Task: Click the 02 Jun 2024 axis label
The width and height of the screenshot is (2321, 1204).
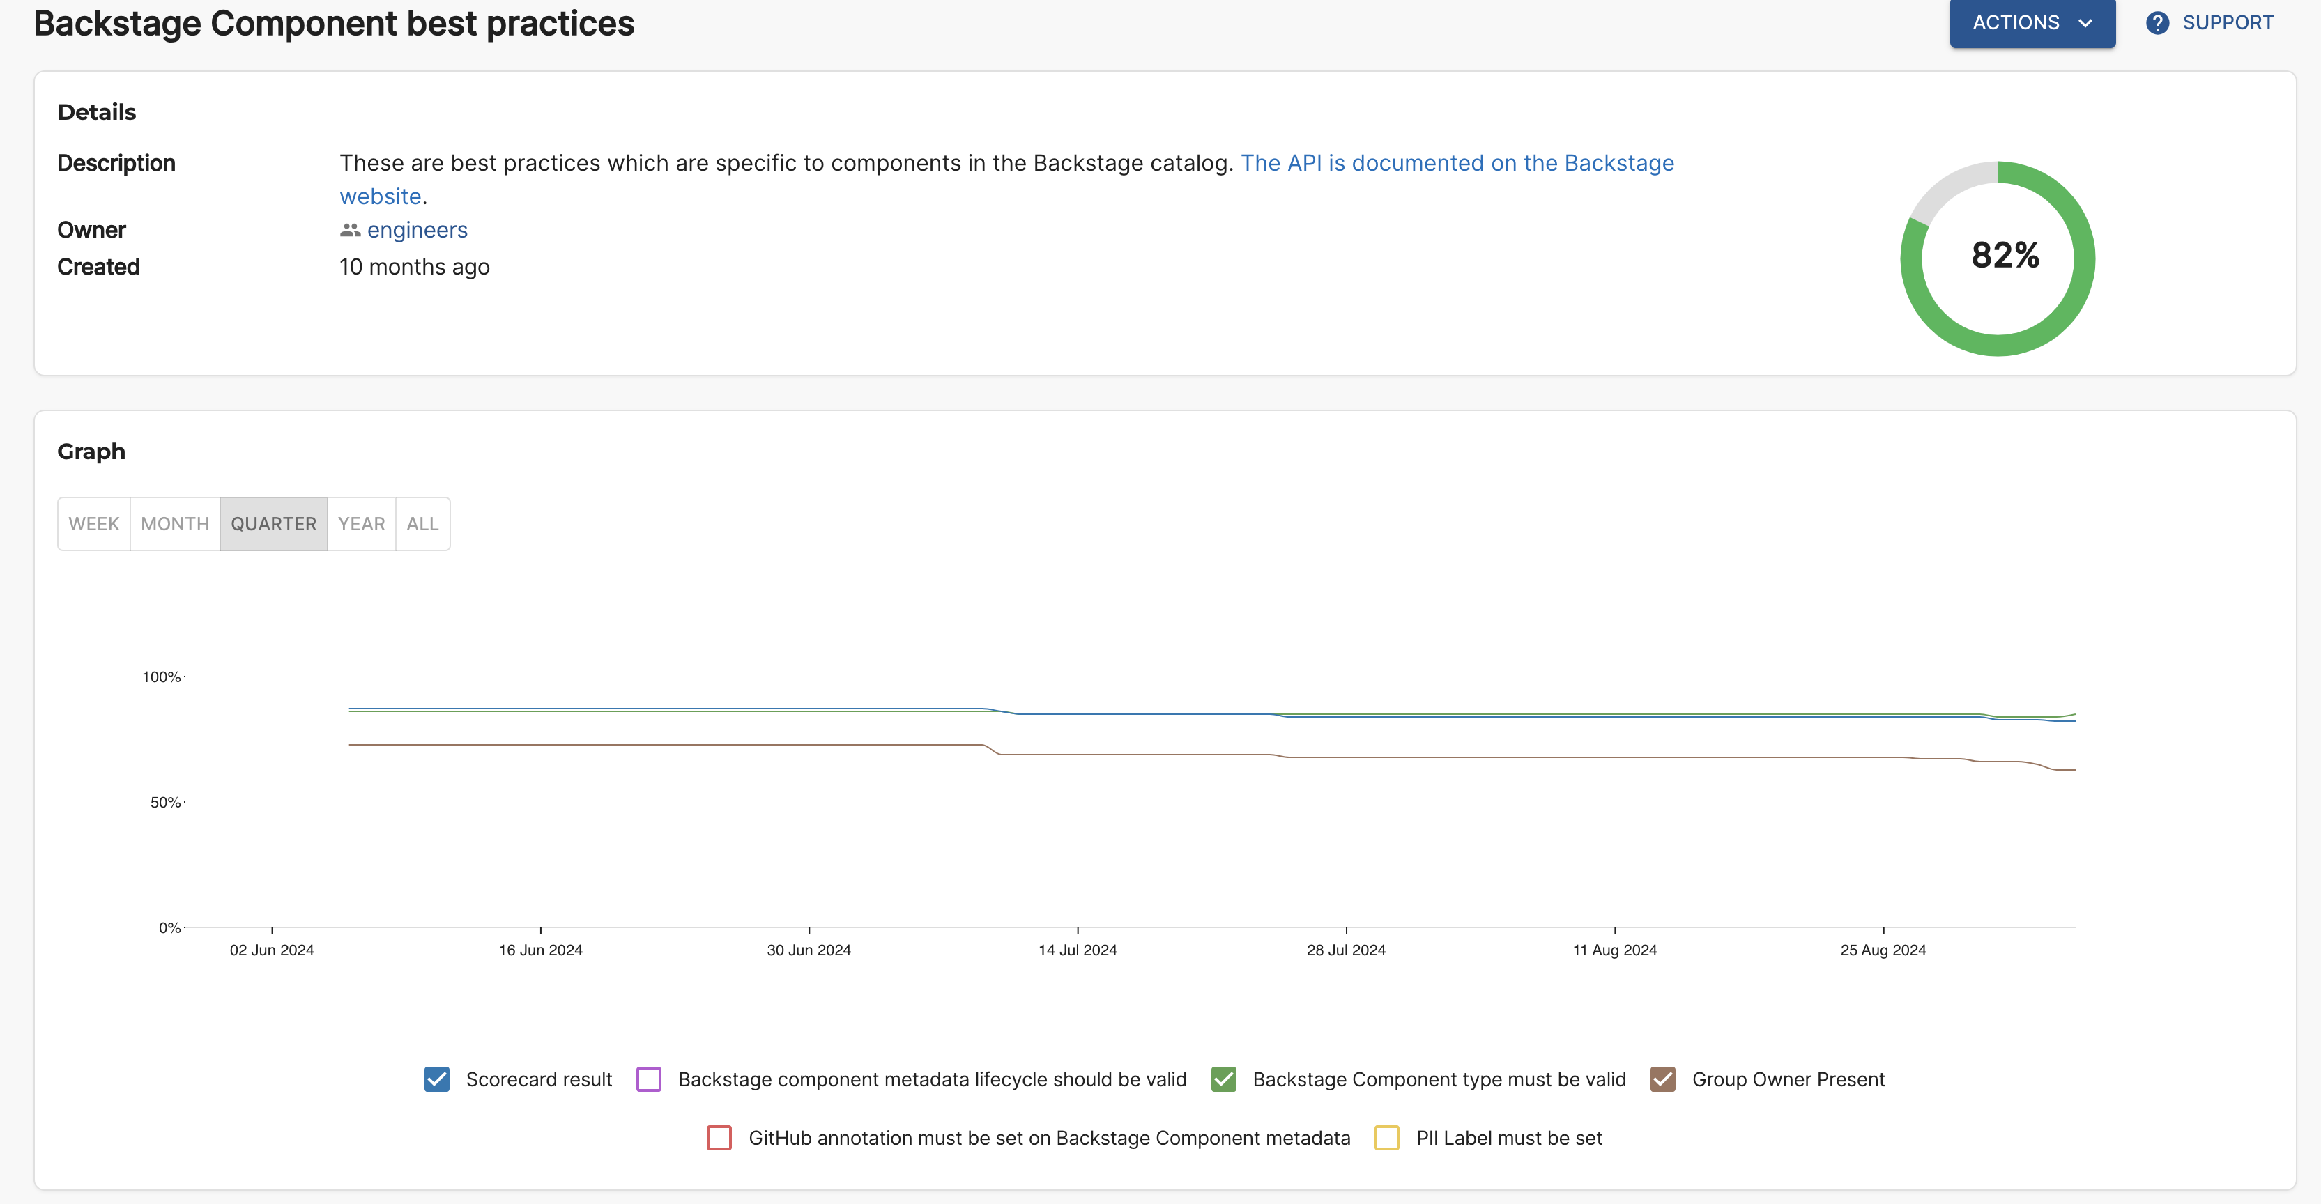Action: [x=271, y=950]
